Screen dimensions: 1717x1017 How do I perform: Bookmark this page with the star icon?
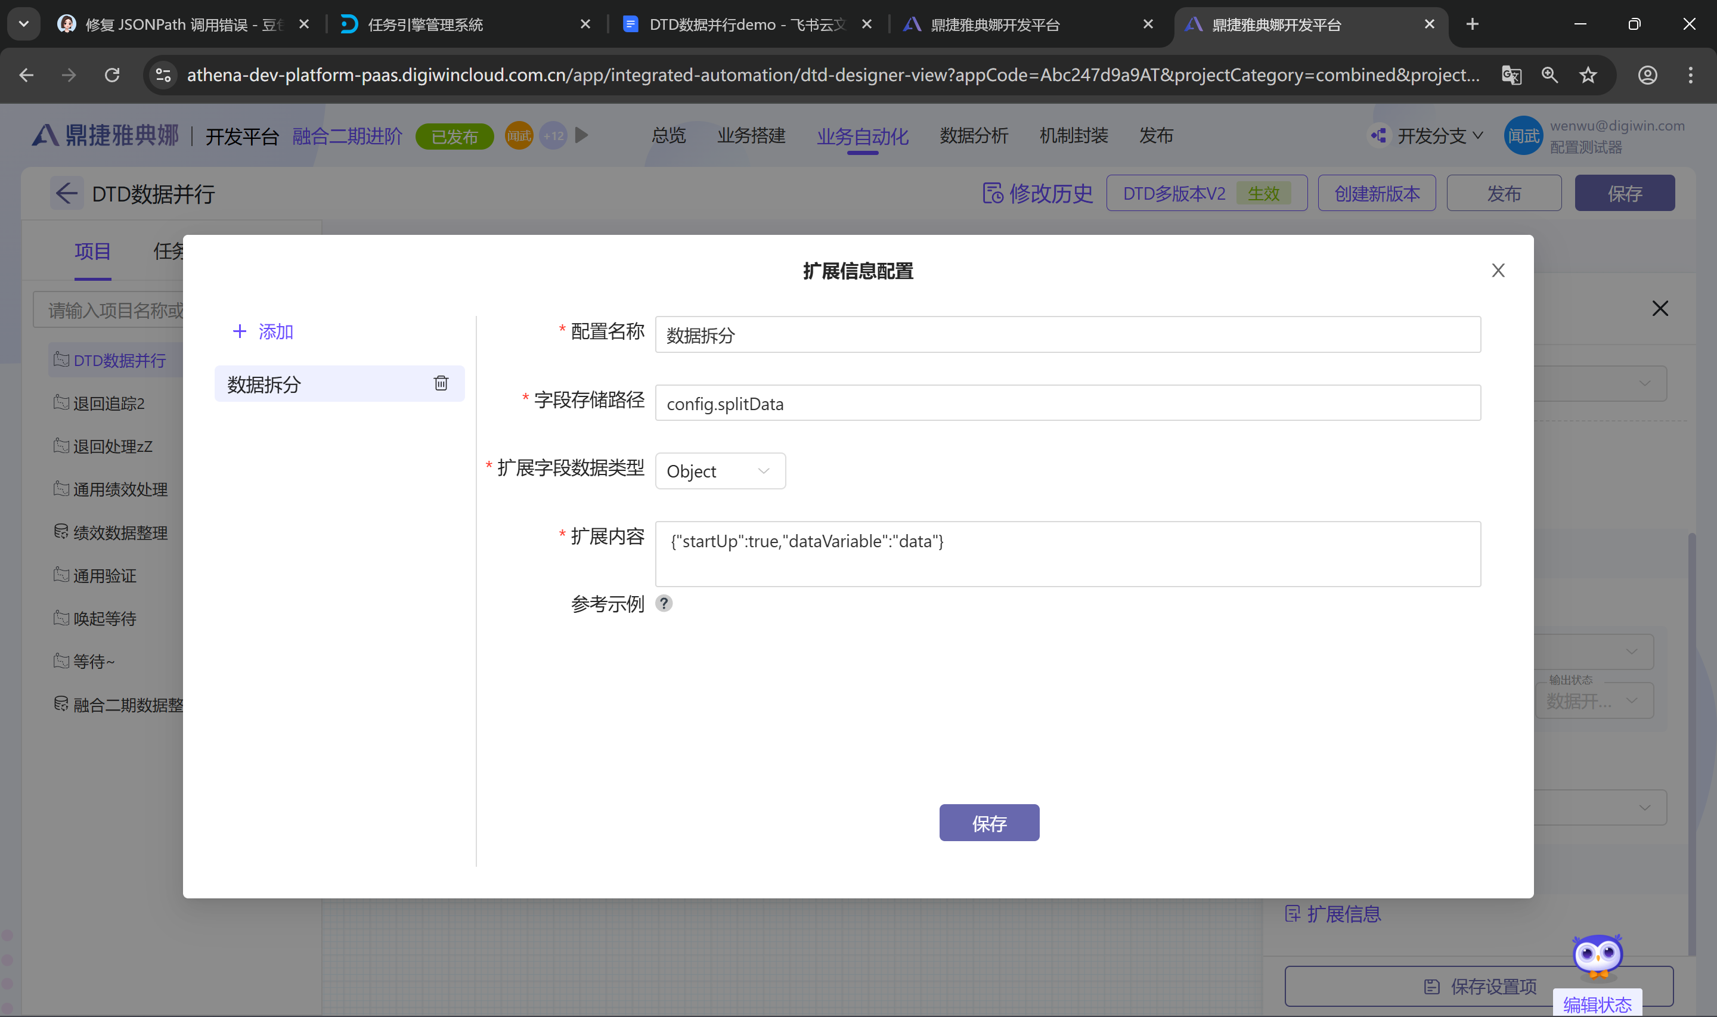click(1588, 75)
